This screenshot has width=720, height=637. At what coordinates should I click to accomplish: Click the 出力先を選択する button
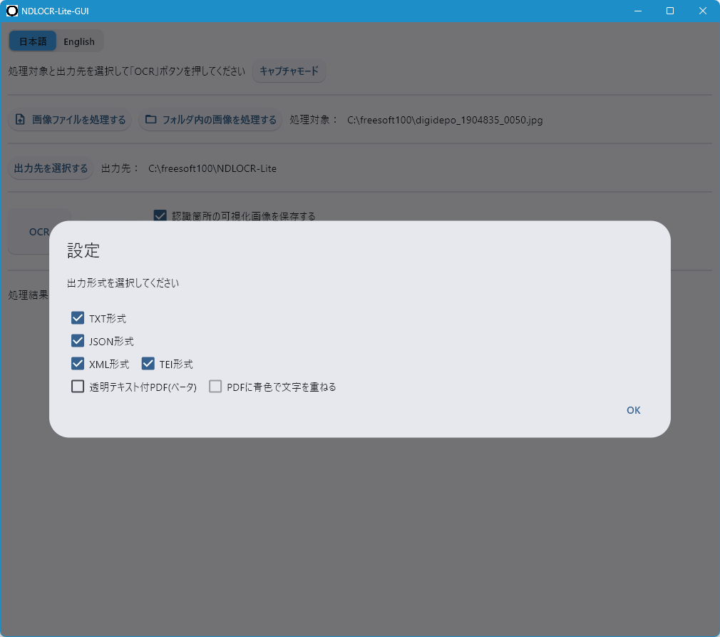click(51, 168)
